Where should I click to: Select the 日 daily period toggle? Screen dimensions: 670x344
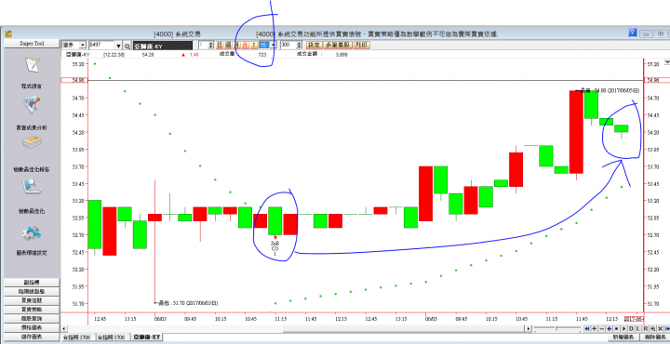coord(220,46)
